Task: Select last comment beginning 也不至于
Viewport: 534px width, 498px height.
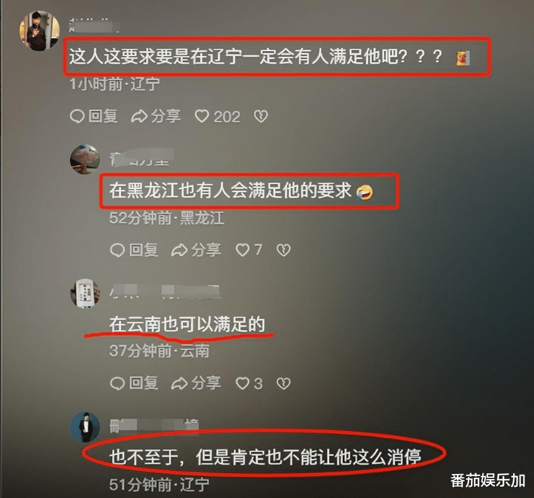Action: click(265, 457)
